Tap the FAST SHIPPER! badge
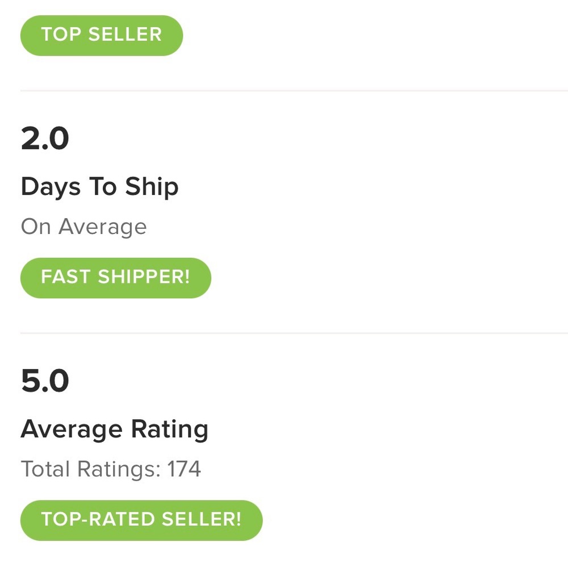The image size is (568, 568). tap(115, 277)
